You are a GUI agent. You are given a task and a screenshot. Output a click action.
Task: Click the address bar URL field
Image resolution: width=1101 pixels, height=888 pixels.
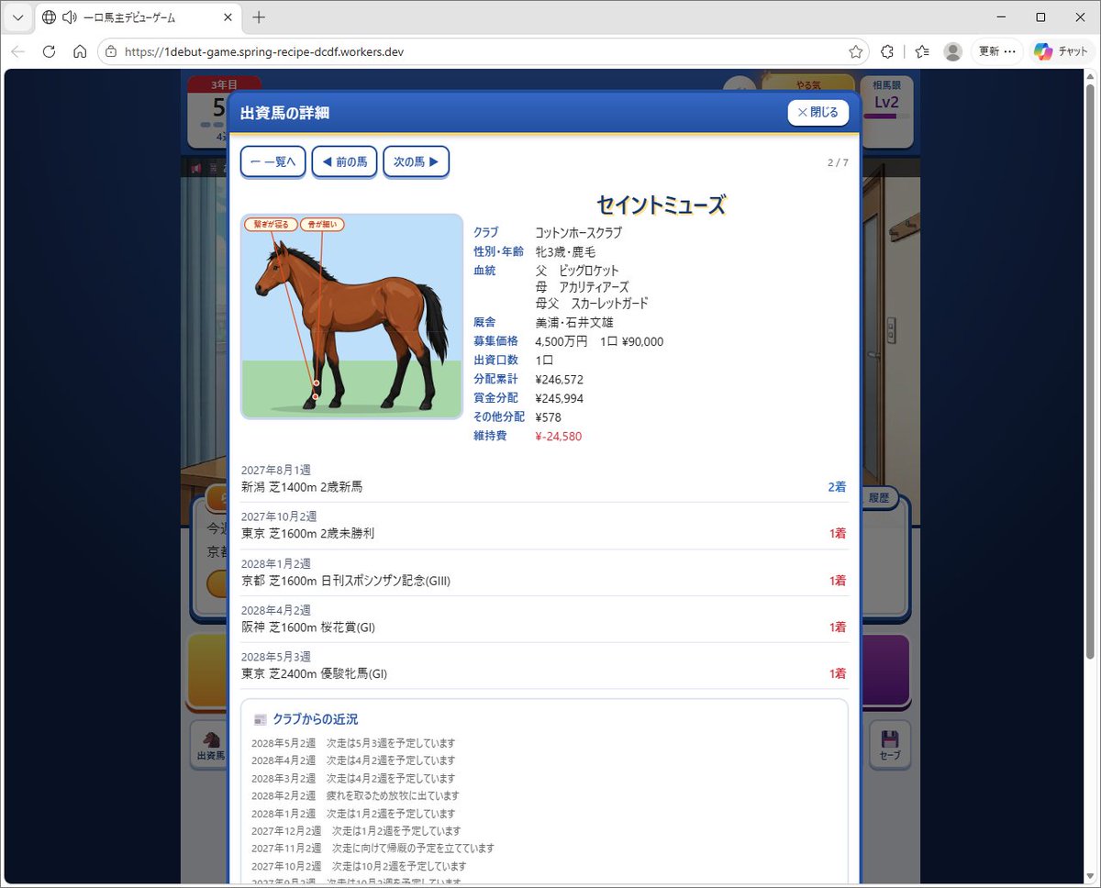coord(484,51)
